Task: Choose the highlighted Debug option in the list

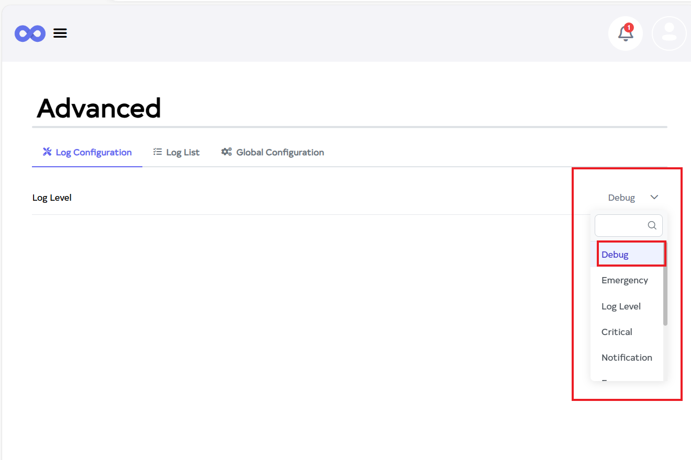Action: pyautogui.click(x=615, y=255)
